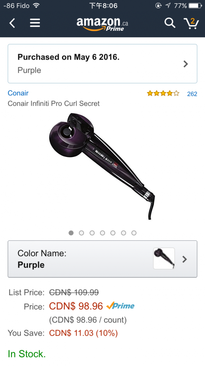This screenshot has width=205, height=366.
Task: Tap the battery indicator in status bar
Action: 195,6
